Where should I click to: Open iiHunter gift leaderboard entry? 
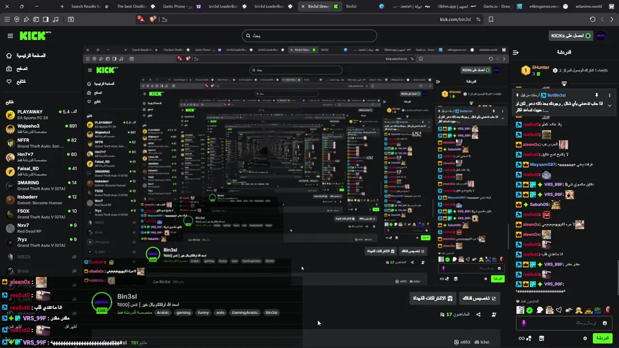[x=535, y=71]
